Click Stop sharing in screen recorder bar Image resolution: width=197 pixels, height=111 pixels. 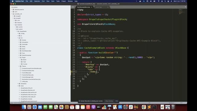coord(109,101)
